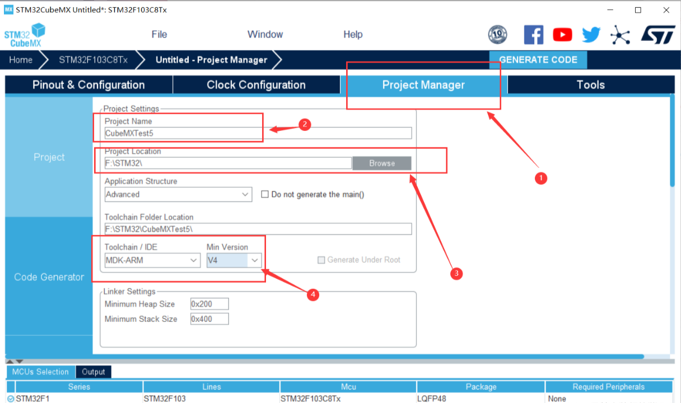Switch to Output tab
This screenshot has height=403, width=681.
click(x=94, y=372)
